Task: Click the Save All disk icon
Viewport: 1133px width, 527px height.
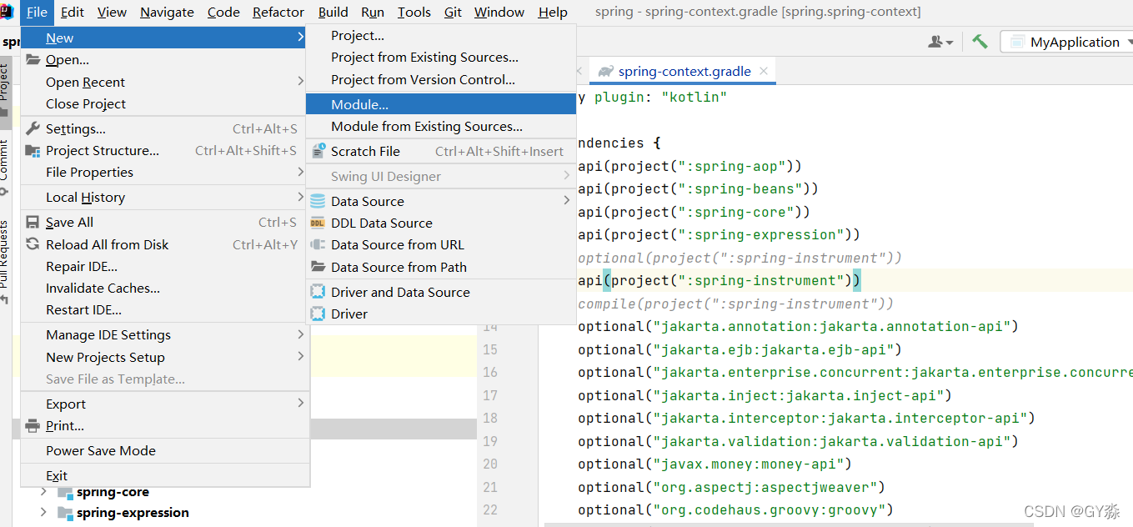Action: click(33, 222)
